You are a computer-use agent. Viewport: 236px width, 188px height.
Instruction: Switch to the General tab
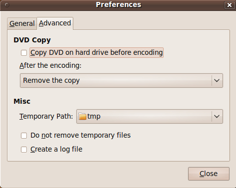22,23
